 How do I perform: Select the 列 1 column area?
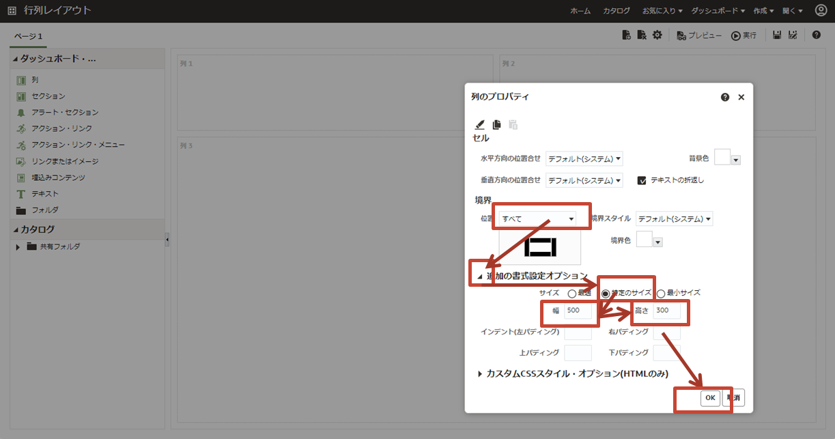coord(335,93)
